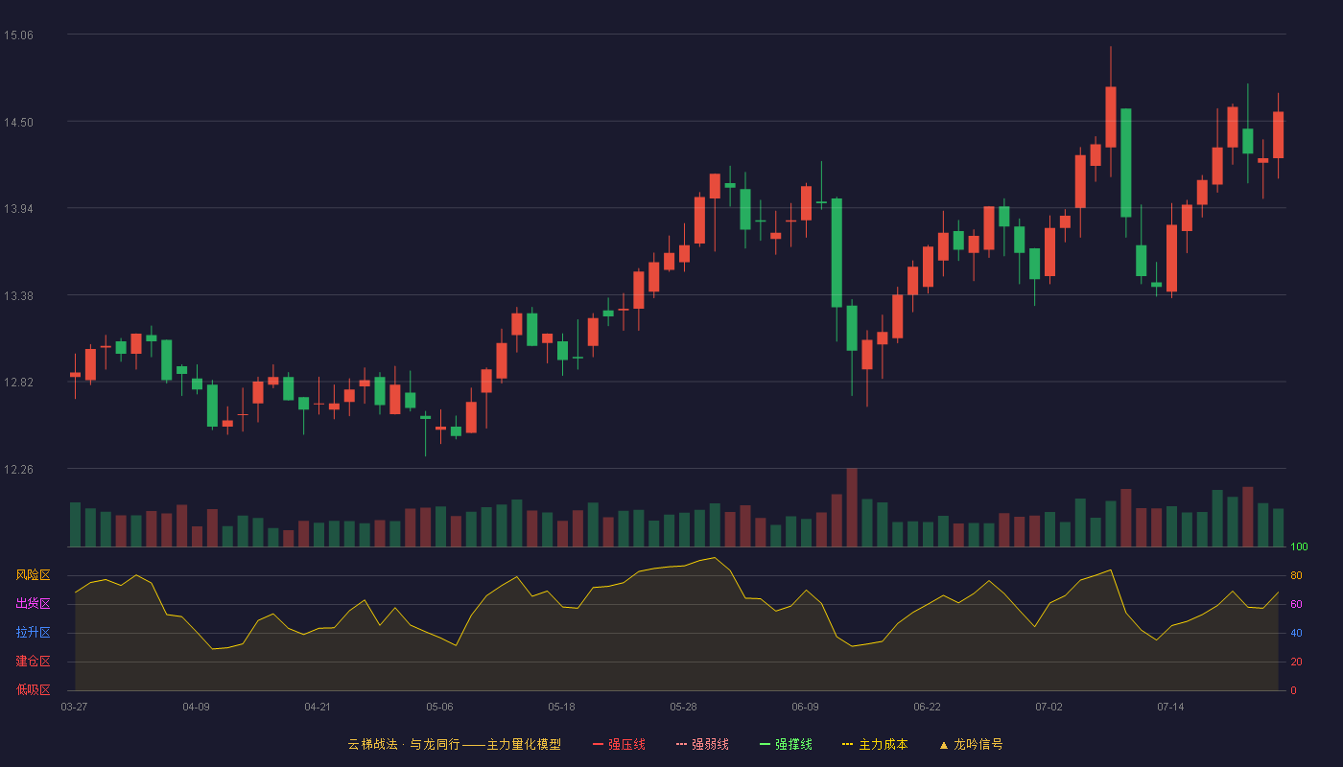Toggle the 强弱线 legend entry
Viewport: 1343px width, 767px height.
702,744
